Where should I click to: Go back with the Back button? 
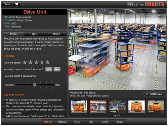pyautogui.click(x=7, y=4)
